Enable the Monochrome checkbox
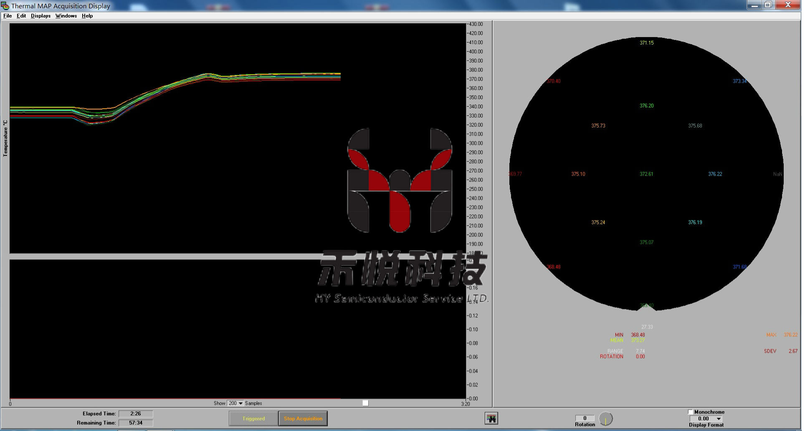805x431 pixels. click(691, 412)
